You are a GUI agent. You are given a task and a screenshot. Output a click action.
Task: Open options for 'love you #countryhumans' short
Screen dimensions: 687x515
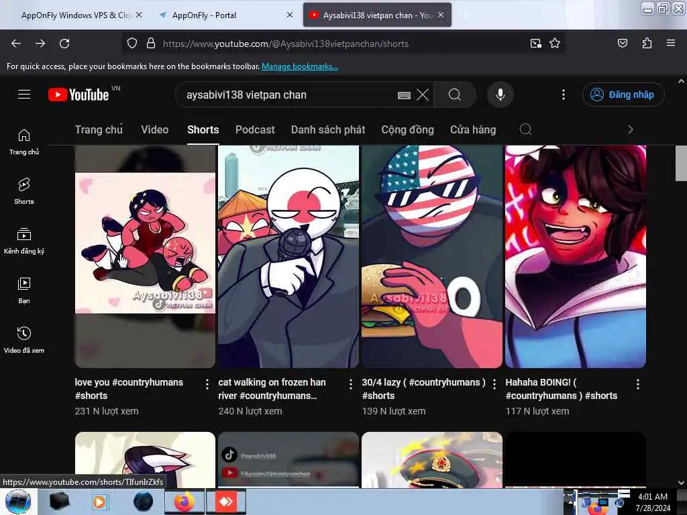point(207,384)
